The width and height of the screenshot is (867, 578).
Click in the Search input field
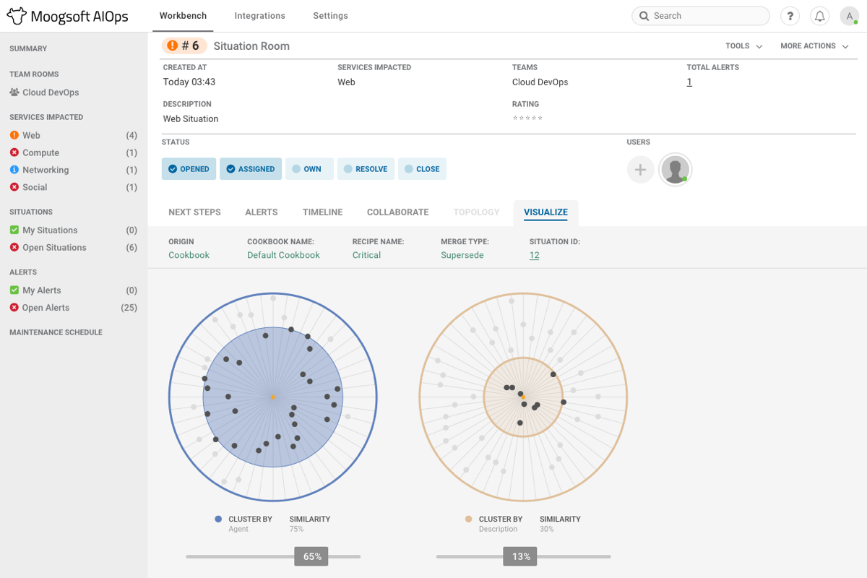click(x=700, y=16)
